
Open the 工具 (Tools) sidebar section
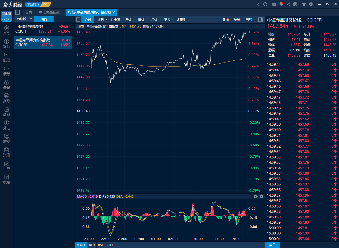[6, 166]
